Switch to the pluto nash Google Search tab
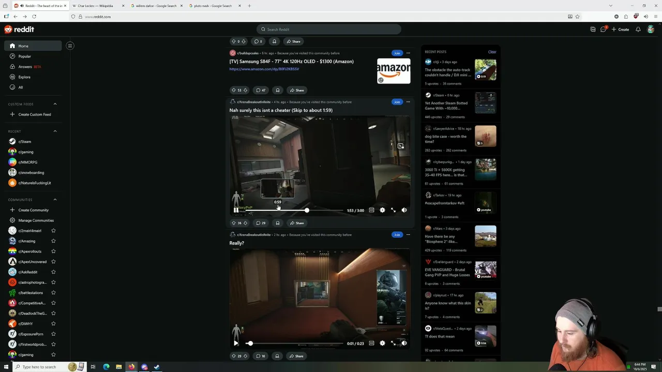The image size is (662, 372). coord(214,6)
